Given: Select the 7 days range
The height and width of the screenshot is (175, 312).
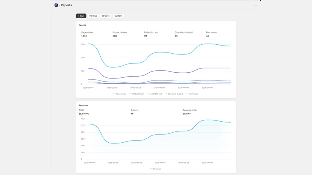Looking at the screenshot, I should click(x=81, y=16).
